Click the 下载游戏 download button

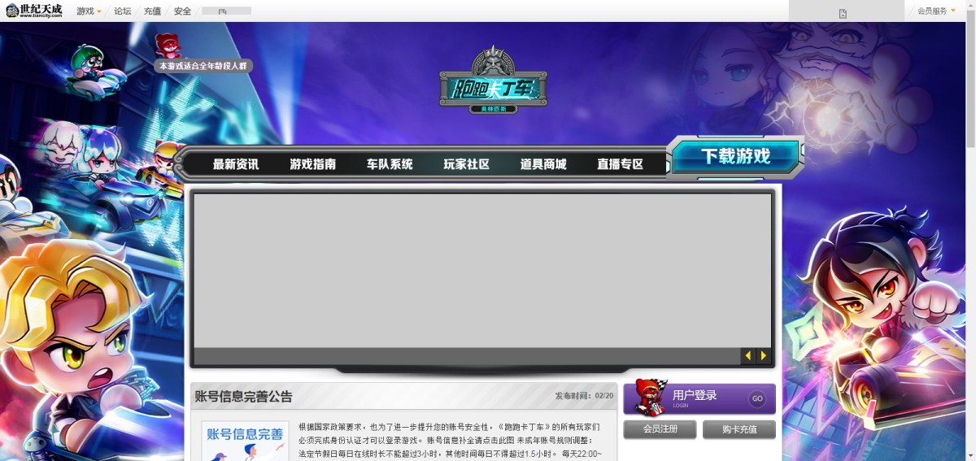735,156
